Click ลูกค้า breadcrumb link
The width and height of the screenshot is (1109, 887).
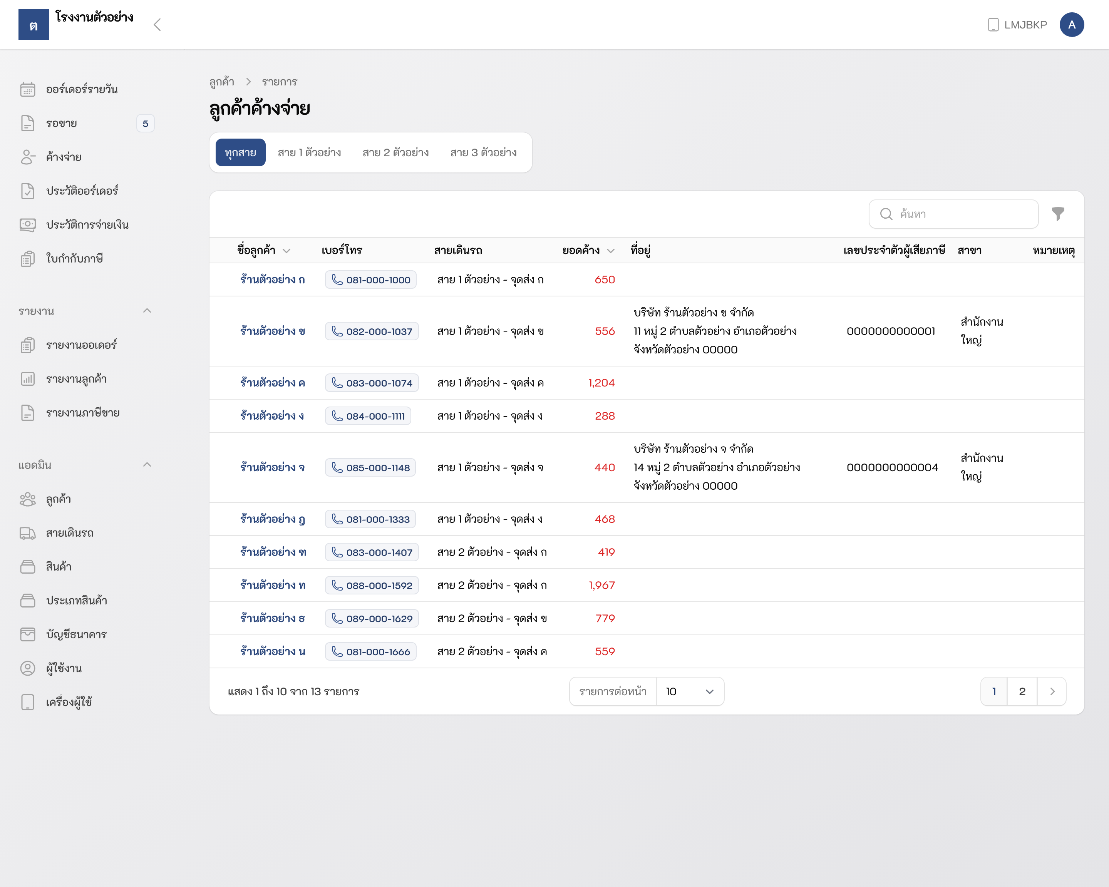pyautogui.click(x=222, y=82)
